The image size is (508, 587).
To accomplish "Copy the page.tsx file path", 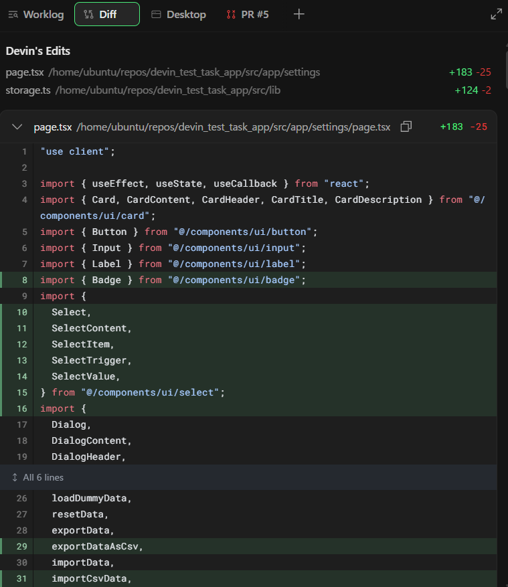I will tap(406, 127).
